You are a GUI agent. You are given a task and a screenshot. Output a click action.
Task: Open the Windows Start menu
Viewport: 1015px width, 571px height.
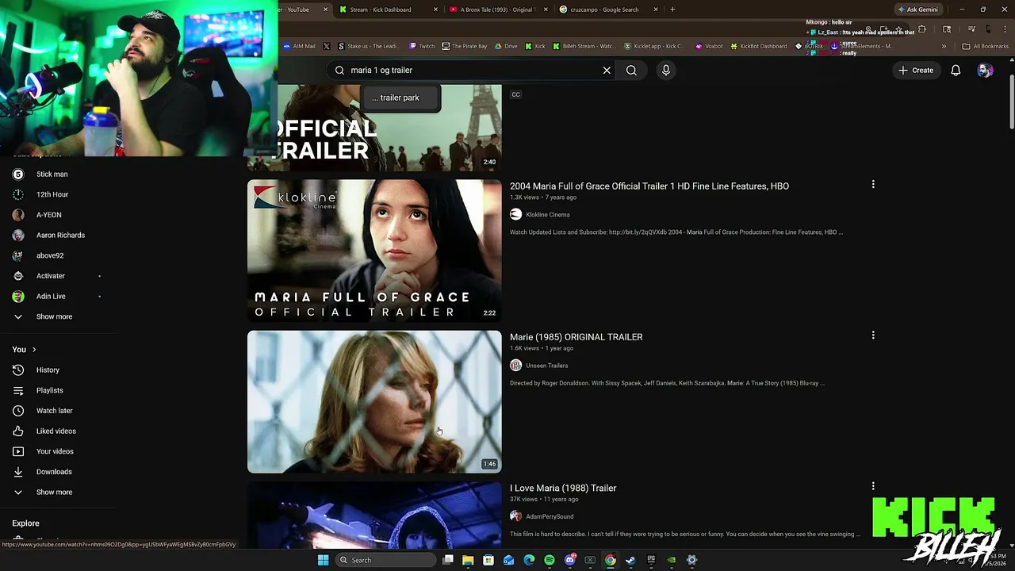[323, 560]
